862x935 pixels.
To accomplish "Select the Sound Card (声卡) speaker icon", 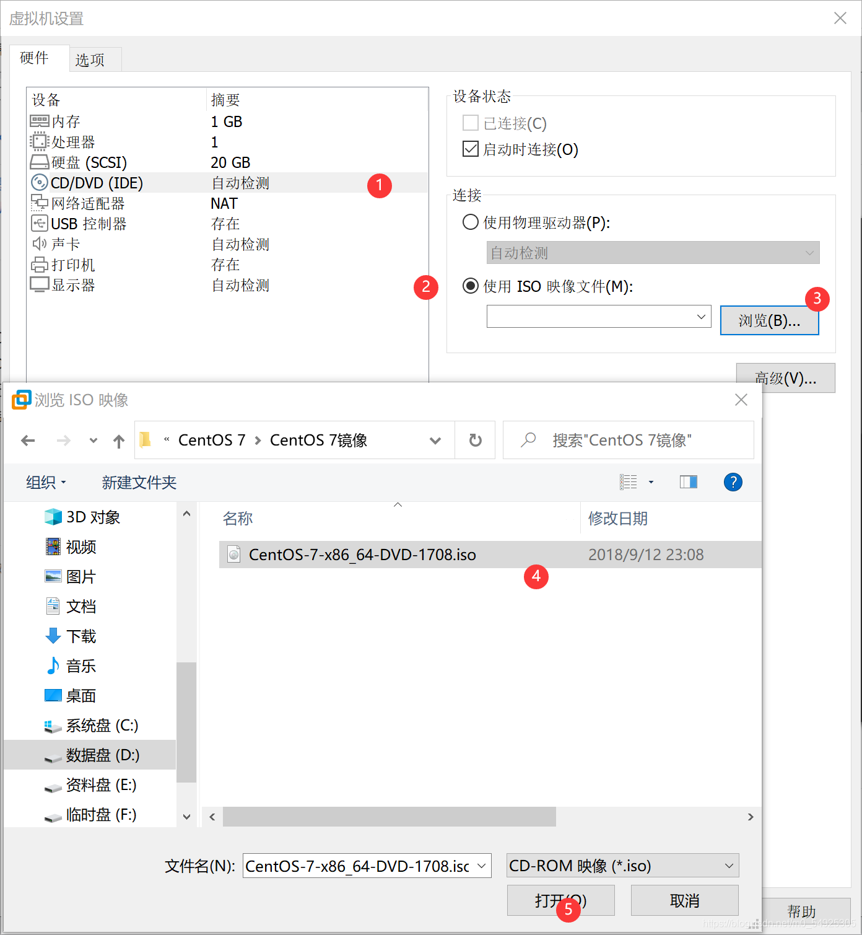I will [x=40, y=244].
